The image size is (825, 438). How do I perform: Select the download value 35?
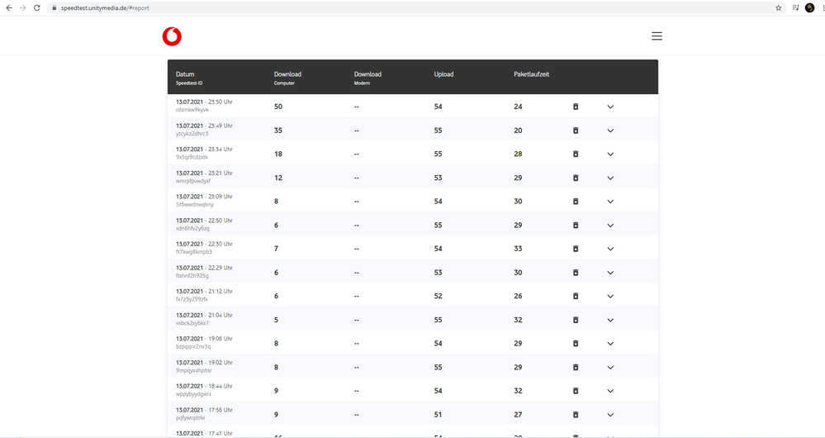[277, 131]
